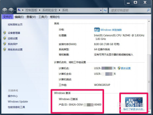Click the shield icon beside 高级系统设置

point(5,49)
